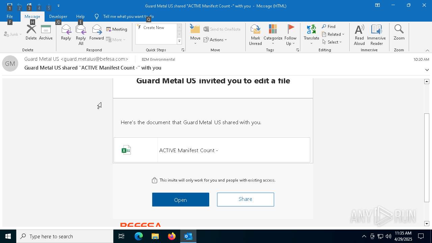Viewport: 432px width, 243px height.
Task: Open Customize Quick Access Toolbar dropdown
Action: tap(59, 6)
